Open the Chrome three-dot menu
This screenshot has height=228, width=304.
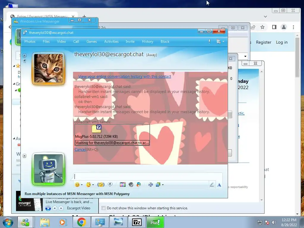[x=293, y=27]
